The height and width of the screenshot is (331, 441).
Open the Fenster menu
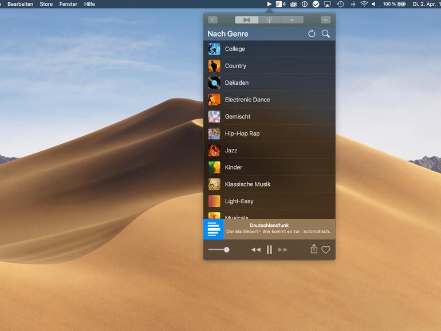pyautogui.click(x=68, y=4)
